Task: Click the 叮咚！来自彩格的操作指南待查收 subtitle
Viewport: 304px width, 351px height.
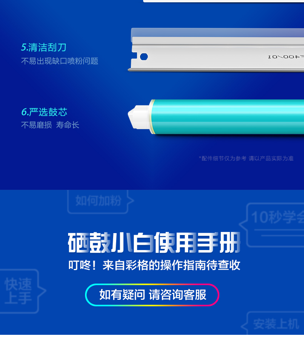Action: 154,265
